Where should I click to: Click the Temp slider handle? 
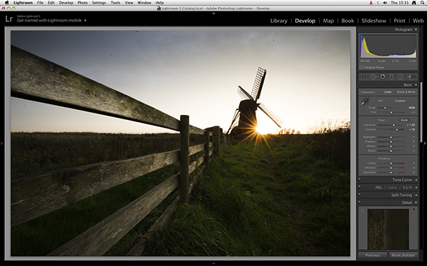385,108
